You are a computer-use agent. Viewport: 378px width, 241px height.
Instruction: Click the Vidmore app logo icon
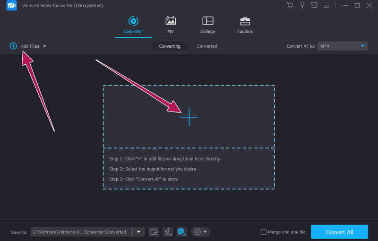coord(12,6)
